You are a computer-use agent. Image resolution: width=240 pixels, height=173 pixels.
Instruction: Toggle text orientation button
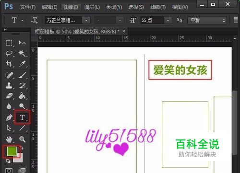(x=34, y=20)
